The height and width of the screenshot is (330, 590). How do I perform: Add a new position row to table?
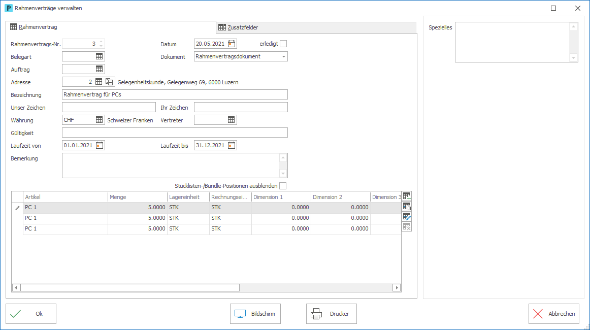click(x=407, y=196)
